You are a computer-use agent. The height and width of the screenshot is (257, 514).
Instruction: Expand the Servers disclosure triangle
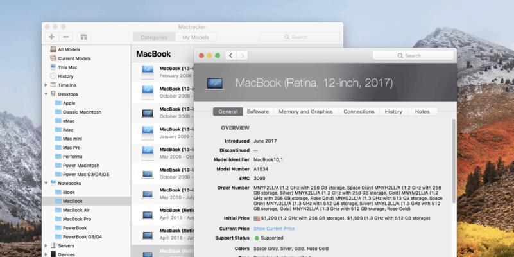(x=46, y=245)
